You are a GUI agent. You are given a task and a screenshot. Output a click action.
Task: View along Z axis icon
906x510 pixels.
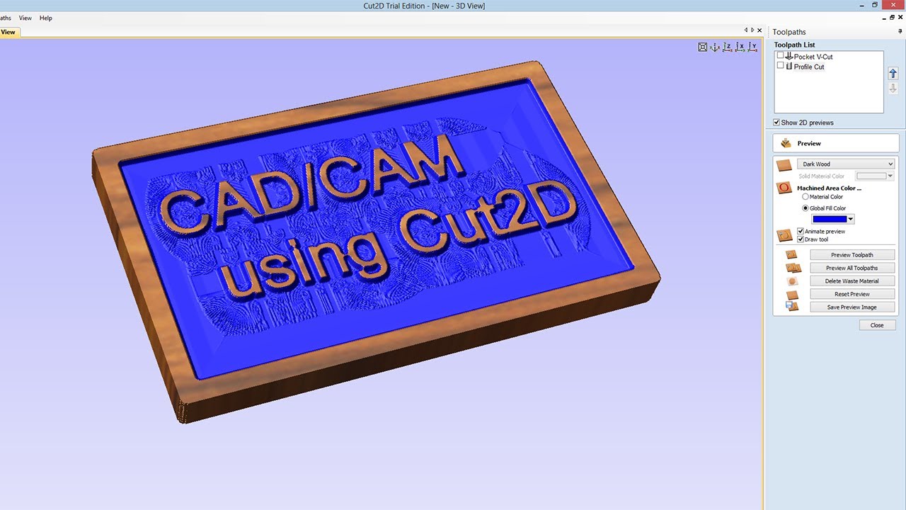click(x=727, y=47)
